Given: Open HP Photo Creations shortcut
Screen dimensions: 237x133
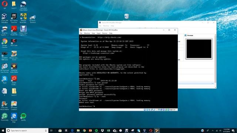Looking at the screenshot, I should (14, 105).
